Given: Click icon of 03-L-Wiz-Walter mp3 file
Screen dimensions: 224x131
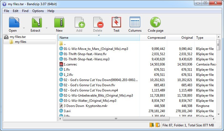Looking at the screenshot, I should pos(61,100).
